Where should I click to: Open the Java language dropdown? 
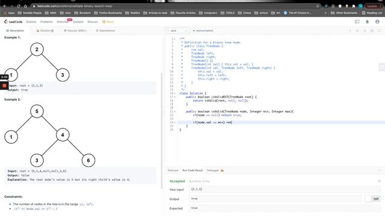(177, 31)
